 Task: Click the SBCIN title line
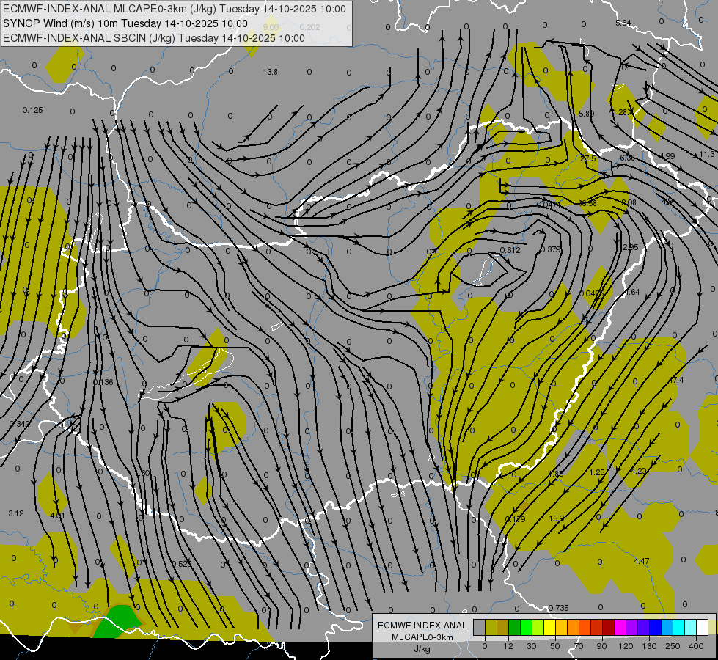coord(154,38)
